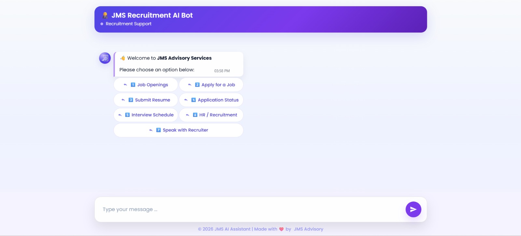
Task: Click the heart icon in the footer
Action: 281,229
